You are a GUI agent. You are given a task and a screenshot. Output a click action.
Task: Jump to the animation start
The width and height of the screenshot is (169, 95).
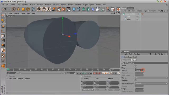(x=77, y=73)
